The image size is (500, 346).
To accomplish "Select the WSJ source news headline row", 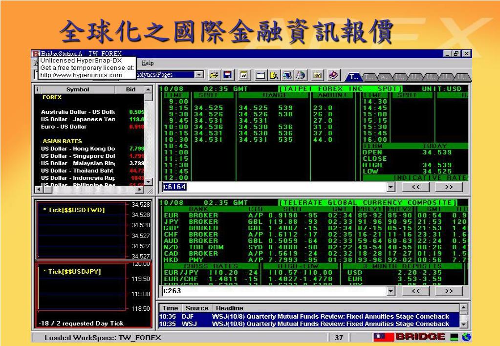I will (309, 324).
